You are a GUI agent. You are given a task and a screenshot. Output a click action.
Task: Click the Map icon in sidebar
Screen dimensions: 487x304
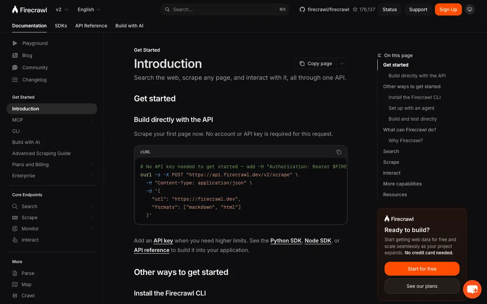pyautogui.click(x=15, y=285)
